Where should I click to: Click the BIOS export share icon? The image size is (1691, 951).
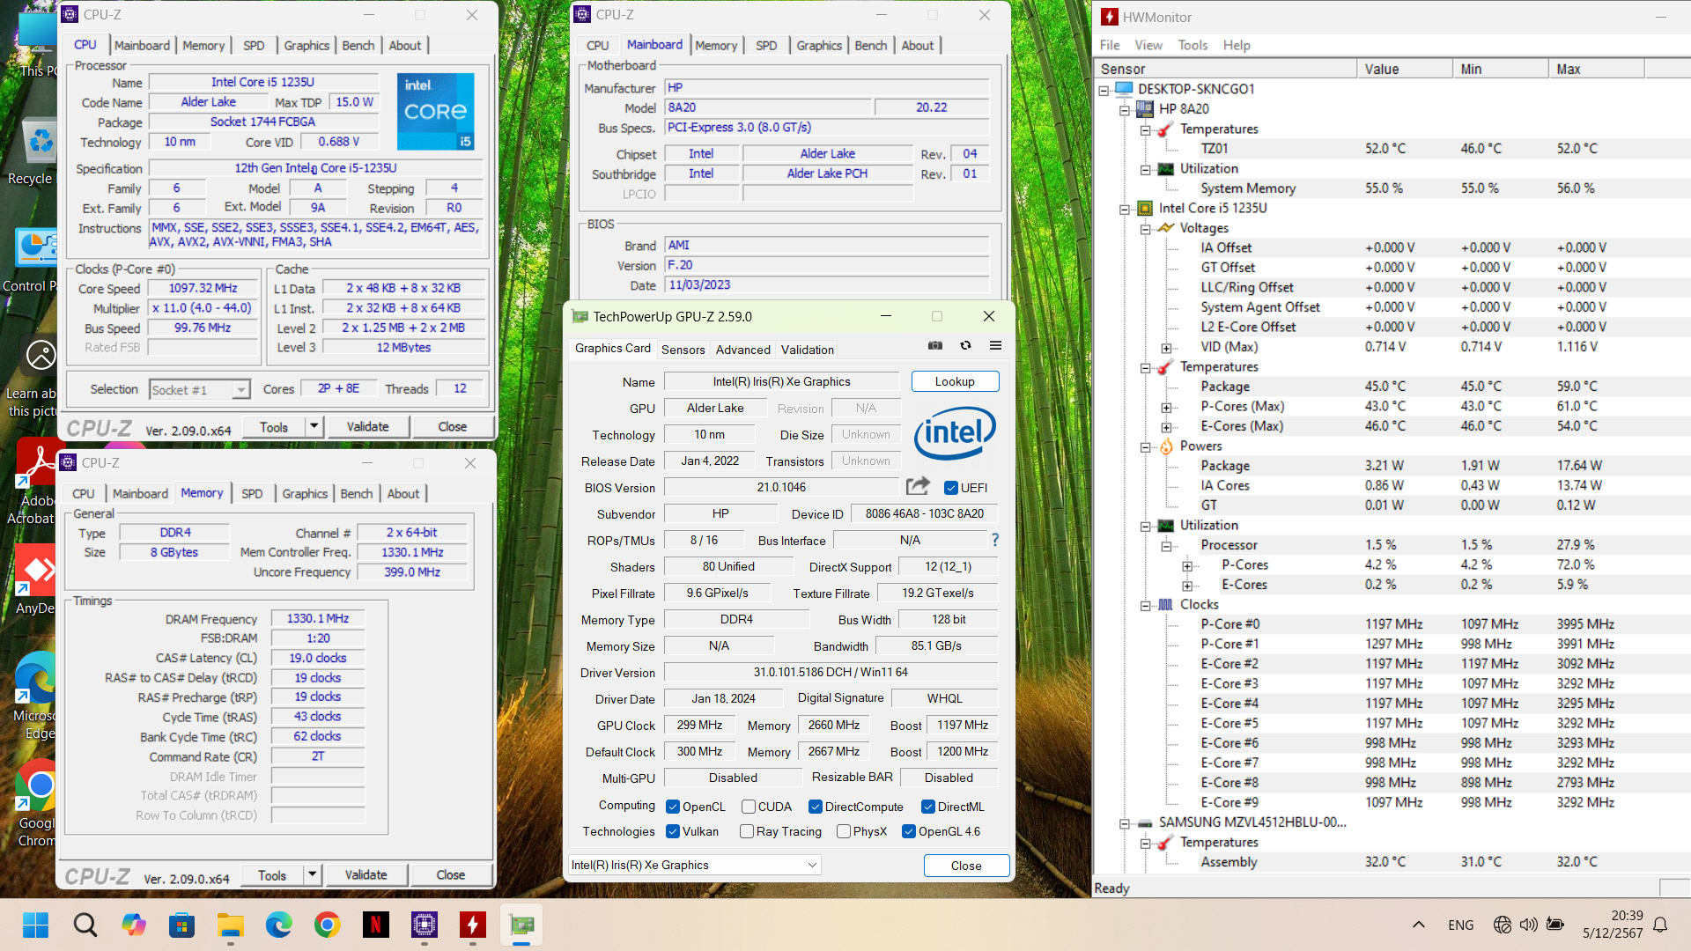click(x=918, y=486)
